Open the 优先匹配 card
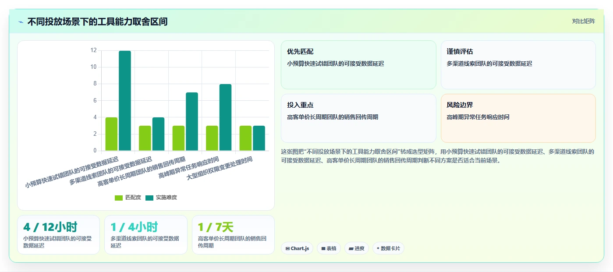Image resolution: width=613 pixels, height=272 pixels. tap(358, 65)
